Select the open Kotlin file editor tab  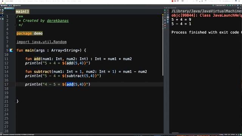click(x=9, y=8)
